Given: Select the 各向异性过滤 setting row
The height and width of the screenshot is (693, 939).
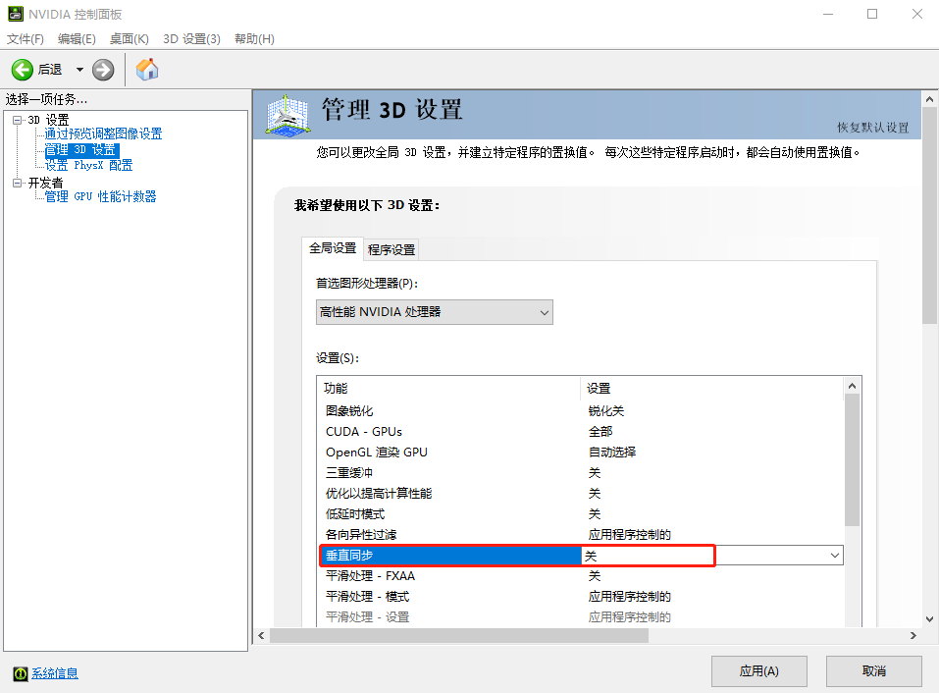Looking at the screenshot, I should [x=581, y=534].
